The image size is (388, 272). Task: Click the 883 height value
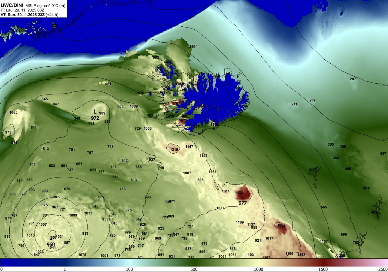point(120,106)
